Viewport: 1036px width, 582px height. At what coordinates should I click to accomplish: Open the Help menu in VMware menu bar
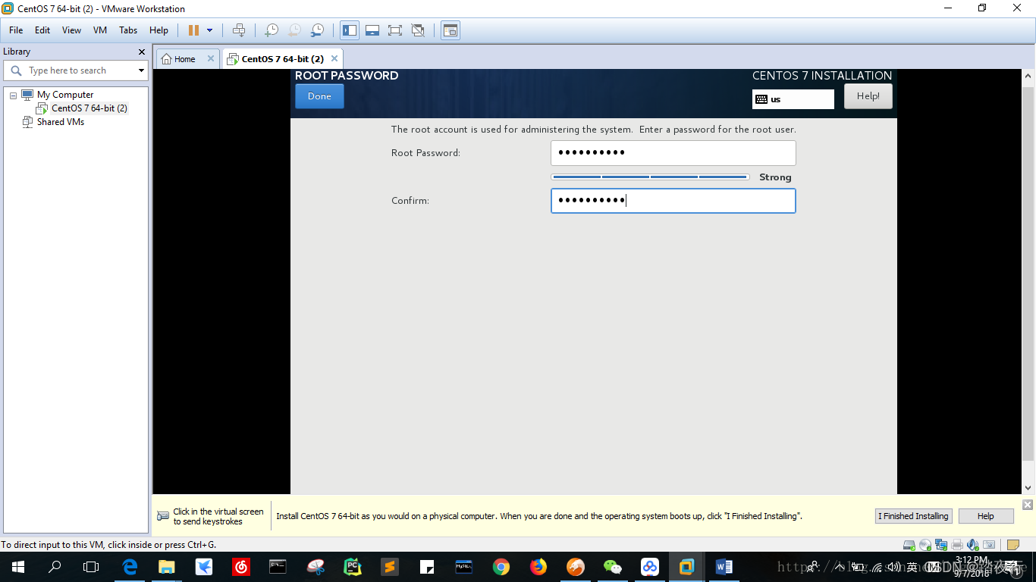(x=159, y=30)
